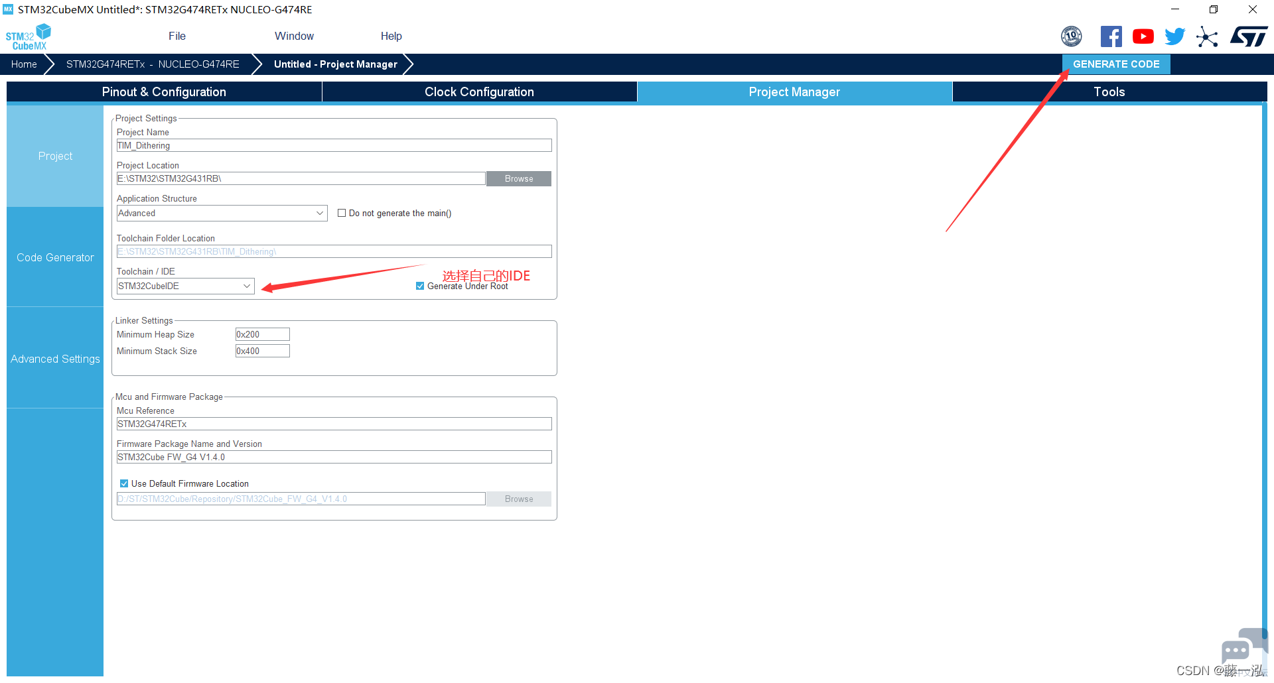Click the Firmware Package Name and Version field
The height and width of the screenshot is (683, 1274).
[x=334, y=457]
